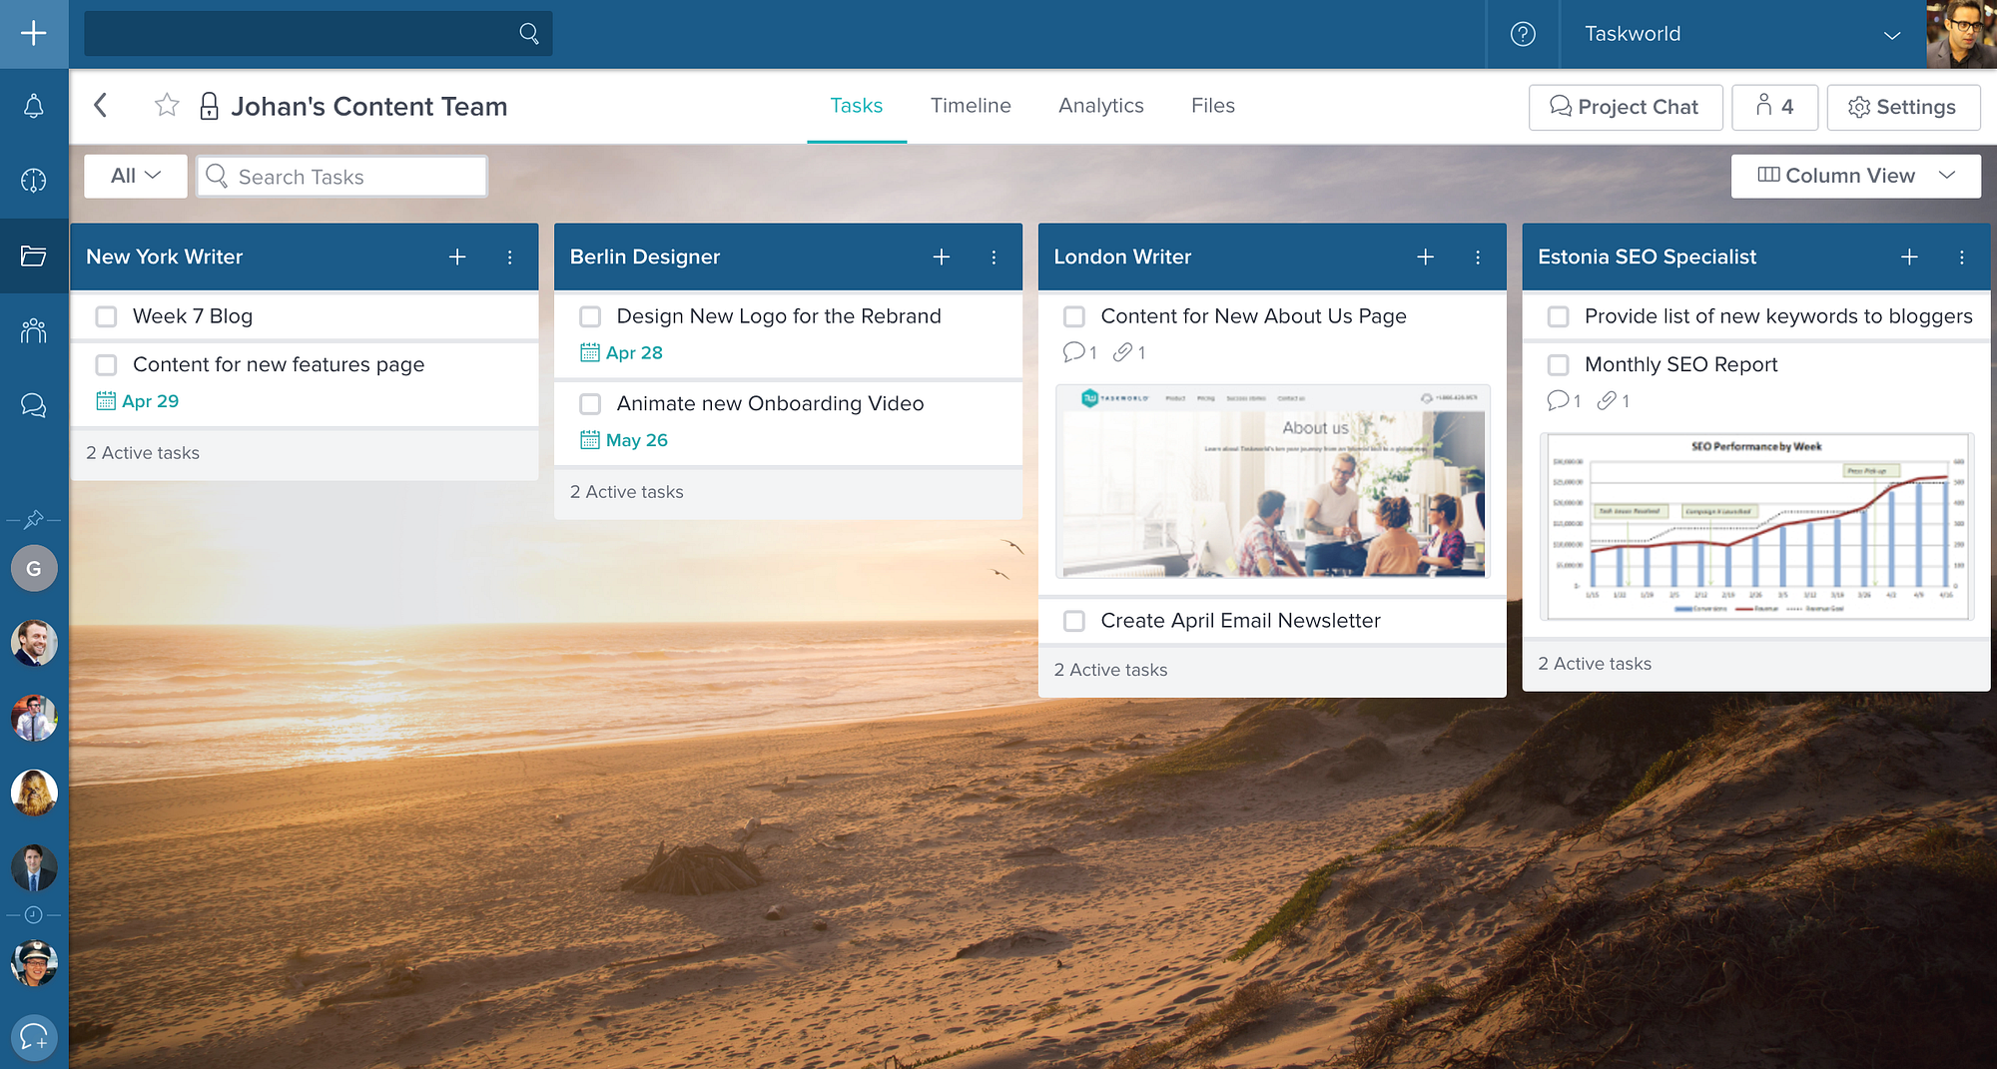This screenshot has width=1997, height=1069.
Task: Open Berlin Designer list options menu
Action: pyautogui.click(x=995, y=257)
